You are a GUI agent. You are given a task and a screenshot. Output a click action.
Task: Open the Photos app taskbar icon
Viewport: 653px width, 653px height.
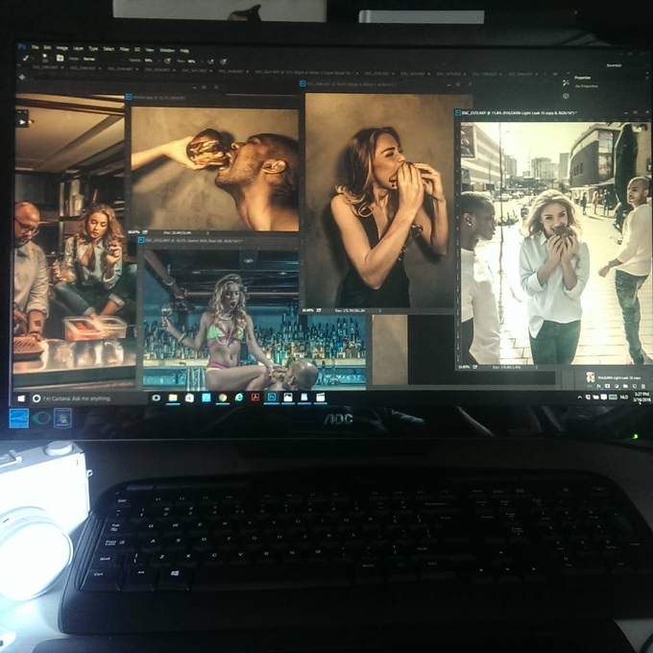point(288,398)
